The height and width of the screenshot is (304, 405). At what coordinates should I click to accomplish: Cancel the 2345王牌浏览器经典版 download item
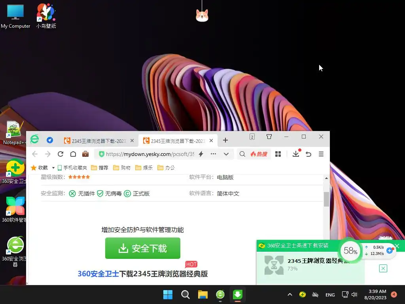[x=383, y=268]
